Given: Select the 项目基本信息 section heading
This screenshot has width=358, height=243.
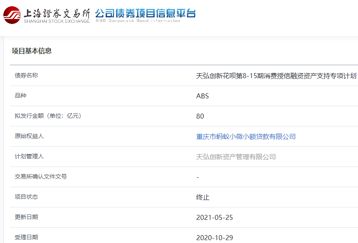Looking at the screenshot, I should point(31,51).
